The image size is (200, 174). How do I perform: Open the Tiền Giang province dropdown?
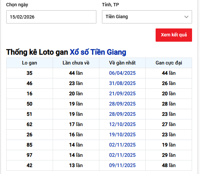pos(146,17)
